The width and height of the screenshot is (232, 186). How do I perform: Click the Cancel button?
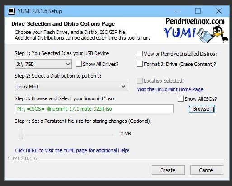click(207, 170)
